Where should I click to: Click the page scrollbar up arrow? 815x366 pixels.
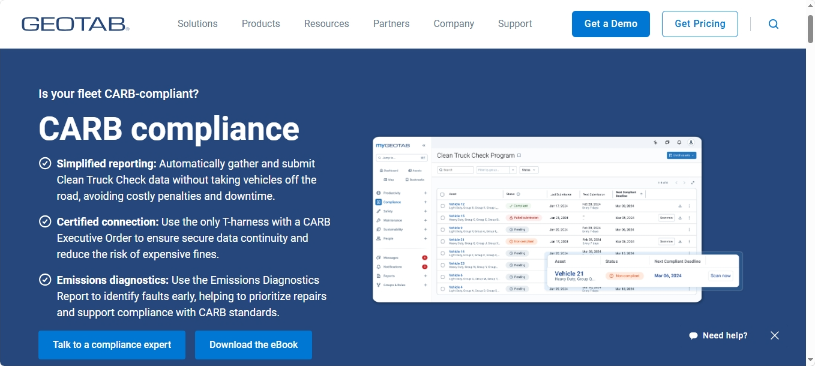pyautogui.click(x=810, y=5)
